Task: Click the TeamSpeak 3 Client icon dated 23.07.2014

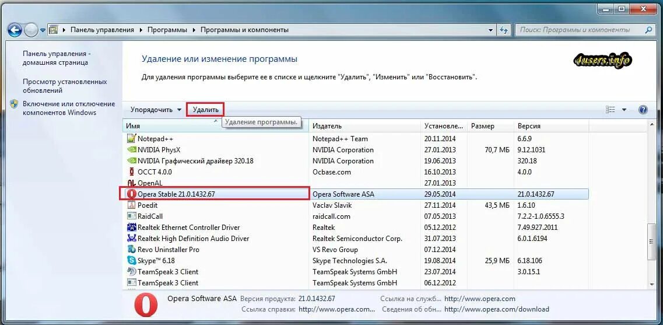Action: point(131,272)
